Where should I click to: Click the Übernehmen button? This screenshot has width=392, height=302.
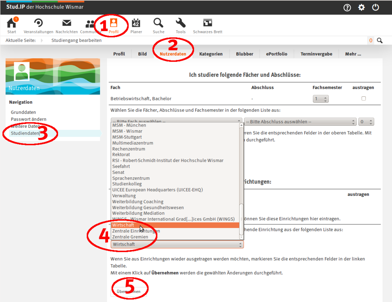coord(129,291)
